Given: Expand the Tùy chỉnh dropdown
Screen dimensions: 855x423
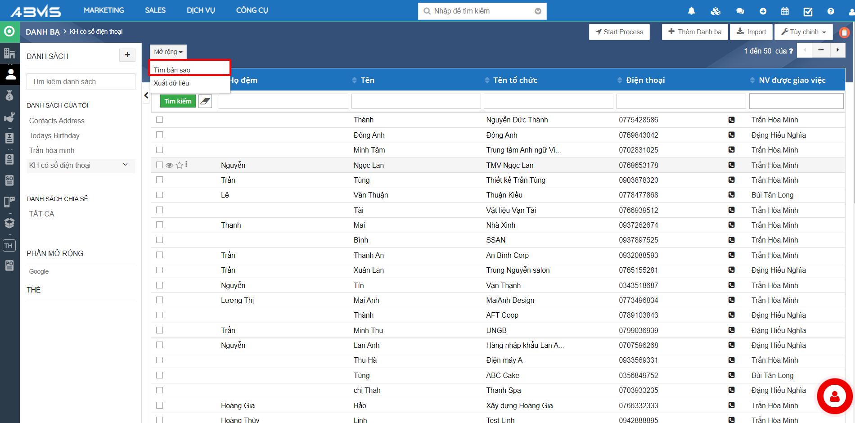Looking at the screenshot, I should (804, 32).
